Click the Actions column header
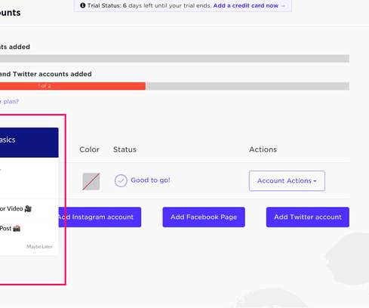This screenshot has width=369, height=308. (263, 149)
